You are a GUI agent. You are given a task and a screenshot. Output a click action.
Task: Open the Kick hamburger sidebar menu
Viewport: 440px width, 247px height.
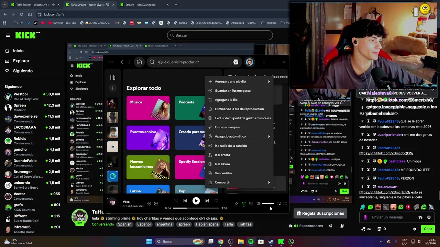(8, 35)
